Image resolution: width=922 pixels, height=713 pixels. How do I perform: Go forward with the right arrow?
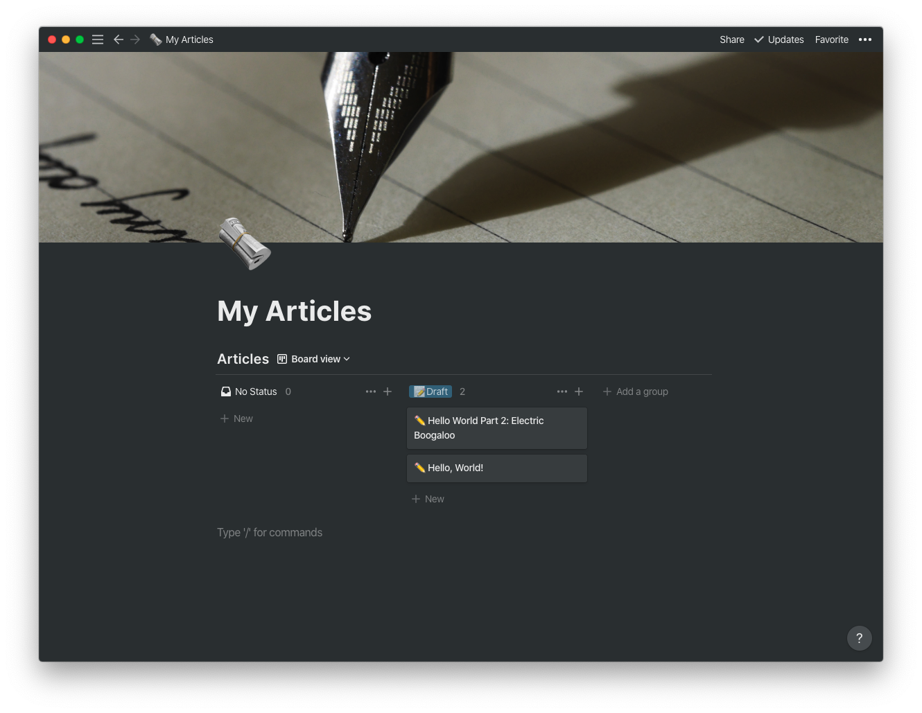tap(135, 39)
